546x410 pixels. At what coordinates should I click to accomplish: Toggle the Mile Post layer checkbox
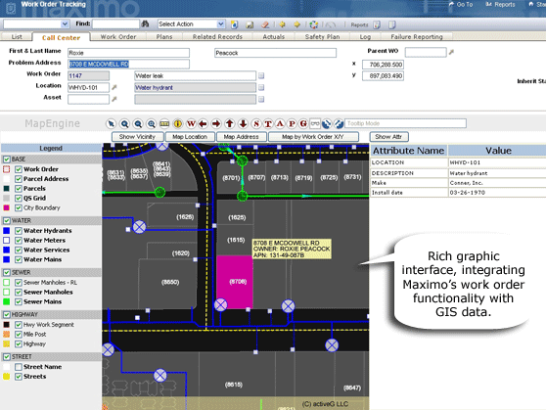19,335
